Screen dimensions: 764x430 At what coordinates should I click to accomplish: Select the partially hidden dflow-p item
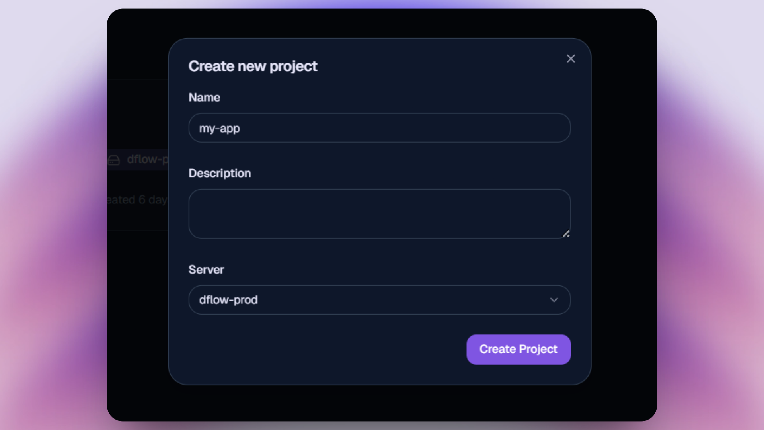click(147, 160)
